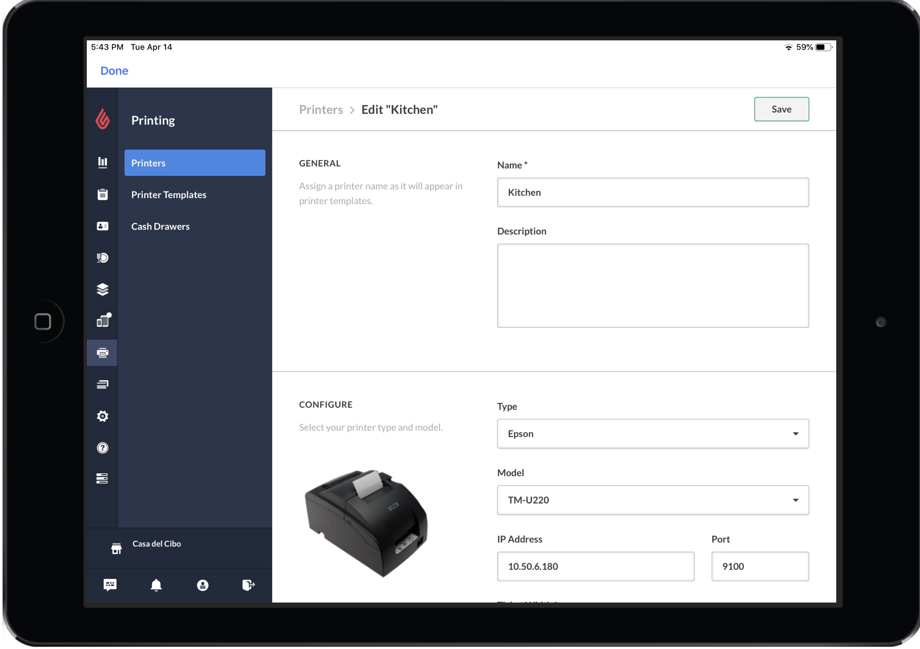Open the reports bar chart icon

[102, 162]
